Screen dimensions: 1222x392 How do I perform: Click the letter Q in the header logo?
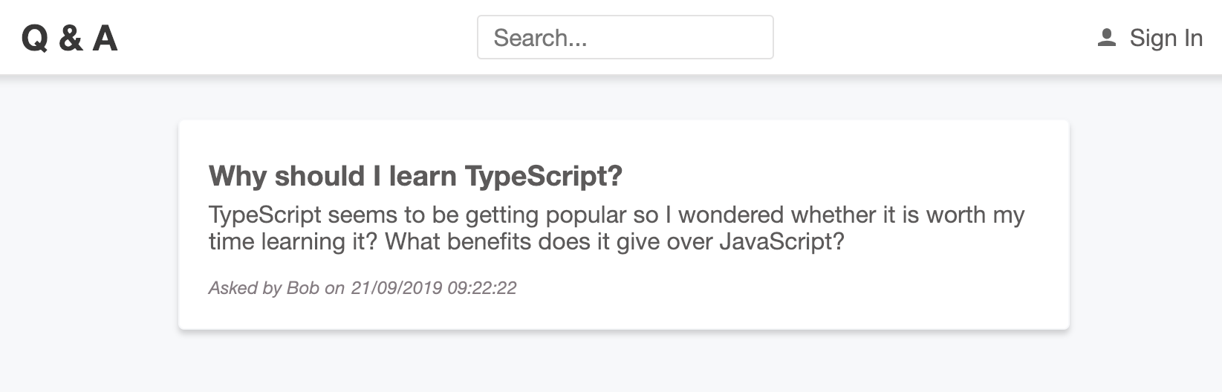pyautogui.click(x=35, y=38)
